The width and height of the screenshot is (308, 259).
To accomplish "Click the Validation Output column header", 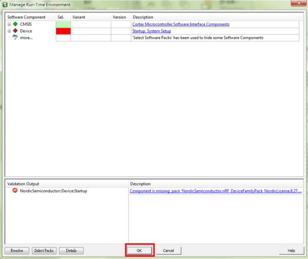I will (x=67, y=184).
